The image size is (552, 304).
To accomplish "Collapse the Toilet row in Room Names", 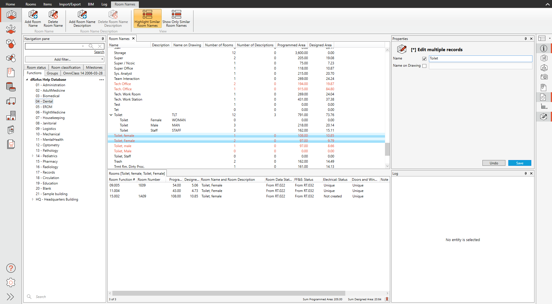I will click(111, 115).
